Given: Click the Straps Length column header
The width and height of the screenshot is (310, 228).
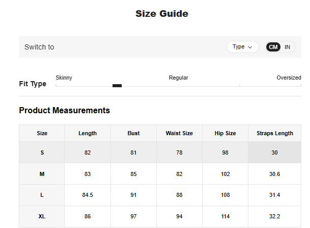Looking at the screenshot, I should coord(274,133).
